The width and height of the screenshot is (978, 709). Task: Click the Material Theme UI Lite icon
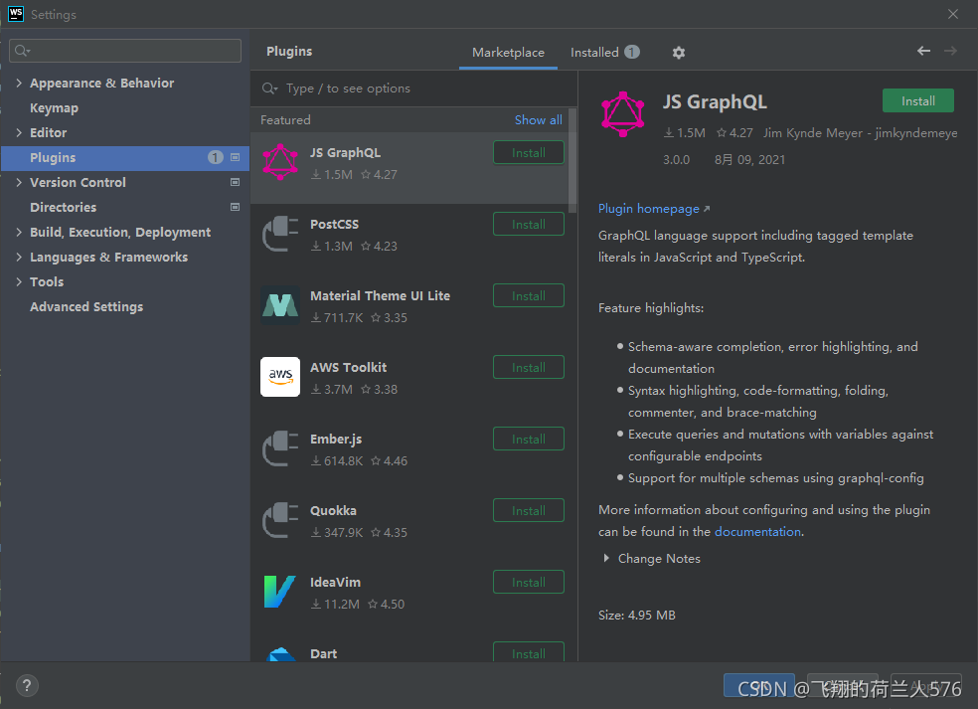click(x=280, y=305)
